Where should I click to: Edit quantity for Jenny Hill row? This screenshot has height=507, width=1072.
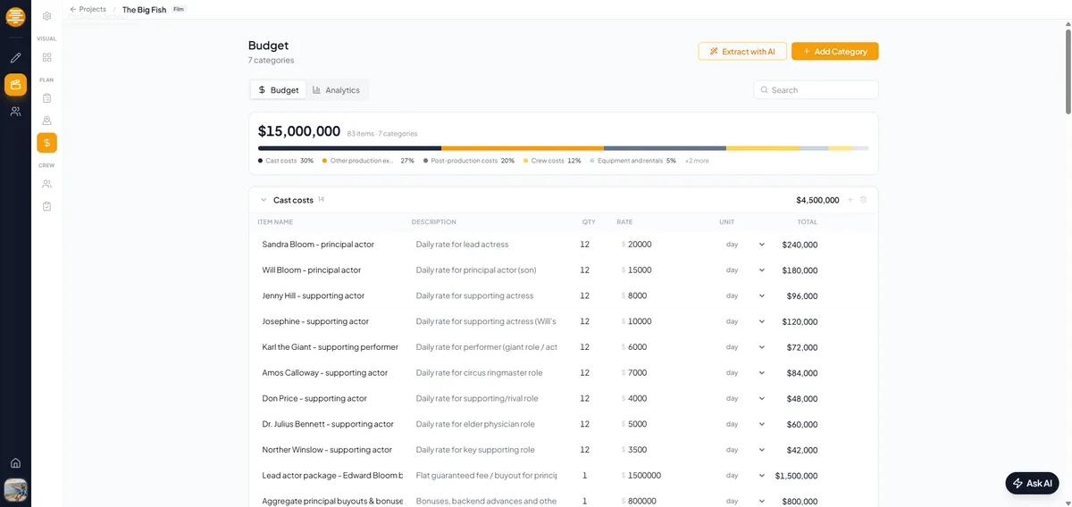(585, 295)
